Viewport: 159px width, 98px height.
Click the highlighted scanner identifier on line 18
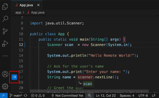pos(85,77)
